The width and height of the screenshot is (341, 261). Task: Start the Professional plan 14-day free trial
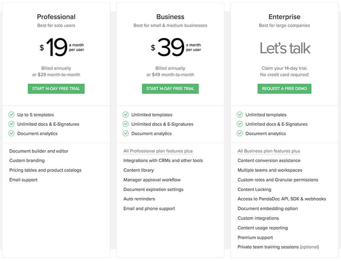coord(56,89)
